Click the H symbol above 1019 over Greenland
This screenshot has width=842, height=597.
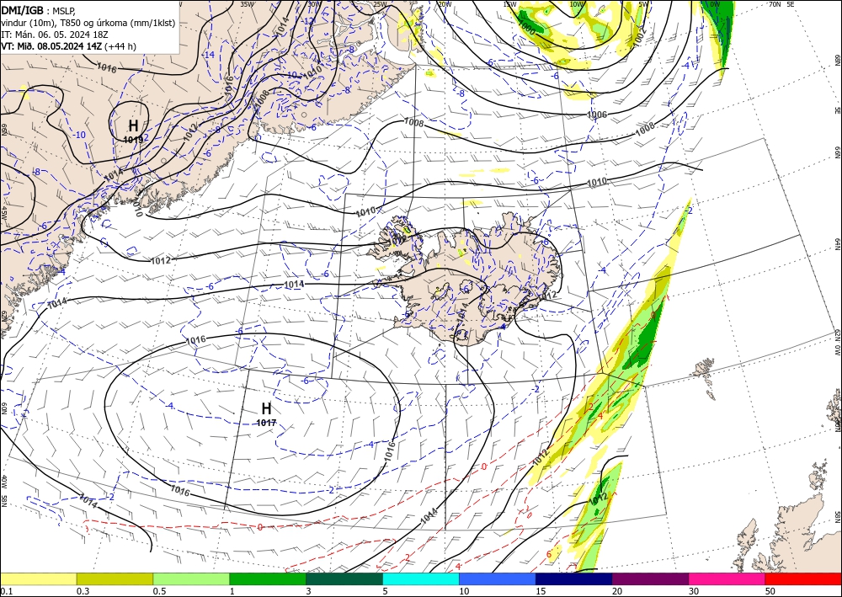133,125
